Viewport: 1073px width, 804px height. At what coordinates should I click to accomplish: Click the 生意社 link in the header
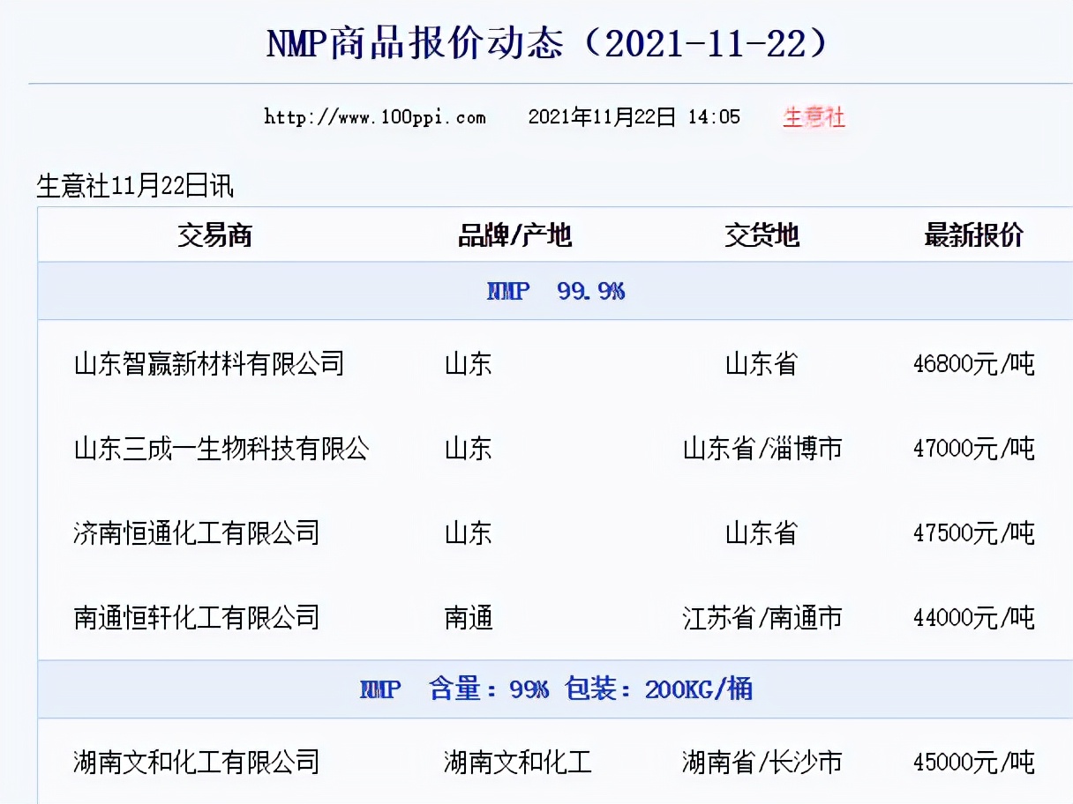813,115
